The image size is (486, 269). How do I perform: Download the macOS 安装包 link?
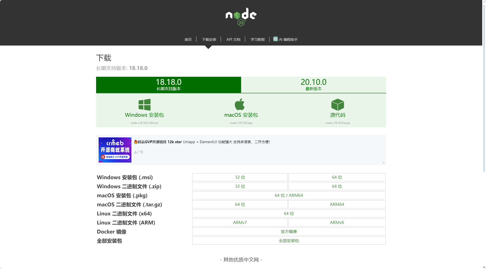241,115
